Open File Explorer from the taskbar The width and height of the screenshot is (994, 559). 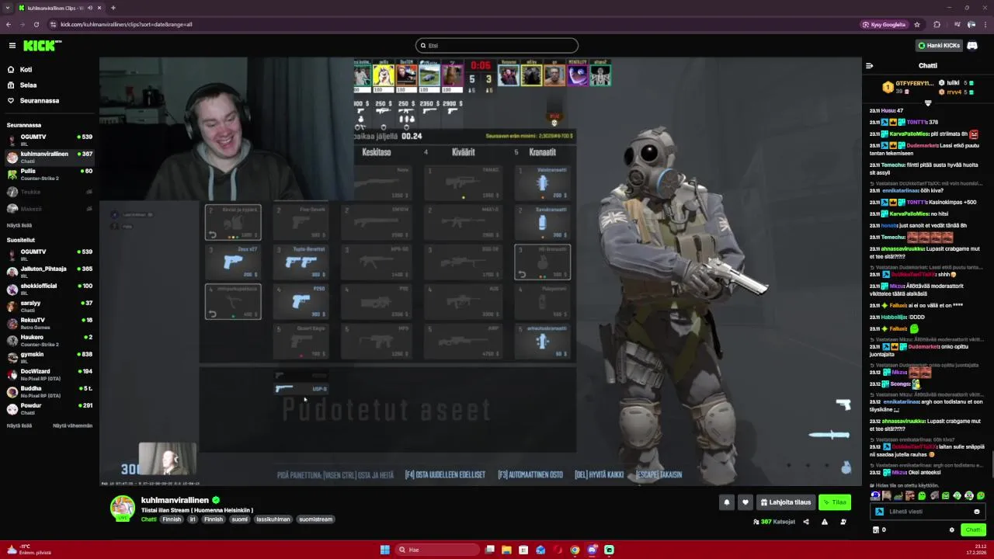tap(506, 550)
